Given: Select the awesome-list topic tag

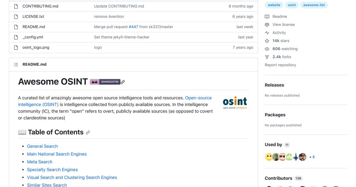Looking at the screenshot, I should point(314,5).
